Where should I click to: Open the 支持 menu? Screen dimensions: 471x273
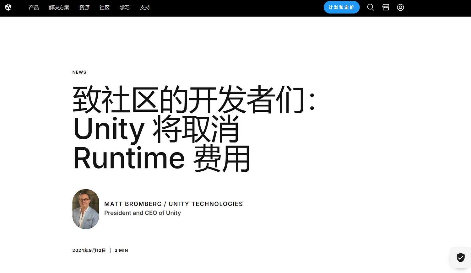[145, 8]
